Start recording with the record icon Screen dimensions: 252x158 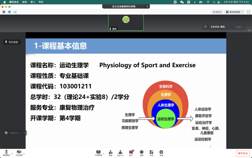click(x=141, y=152)
